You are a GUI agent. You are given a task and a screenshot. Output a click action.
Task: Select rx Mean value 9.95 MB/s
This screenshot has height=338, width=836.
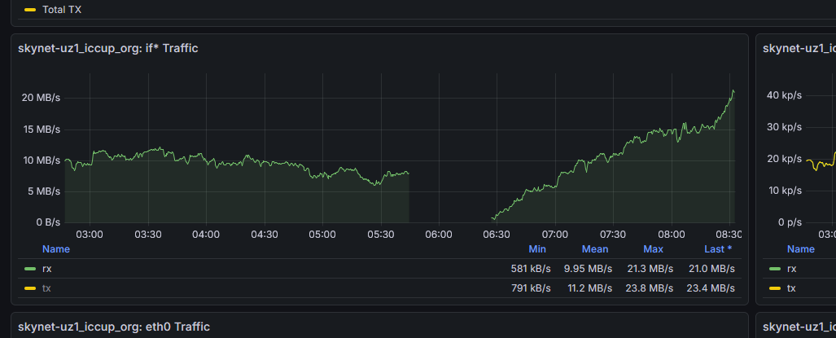588,269
